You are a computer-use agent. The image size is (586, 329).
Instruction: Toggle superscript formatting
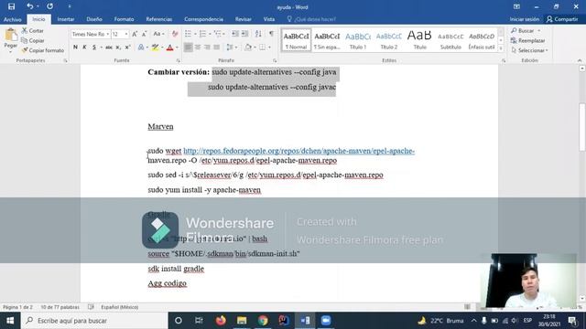click(128, 48)
